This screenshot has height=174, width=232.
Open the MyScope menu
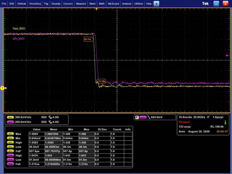(114, 3)
